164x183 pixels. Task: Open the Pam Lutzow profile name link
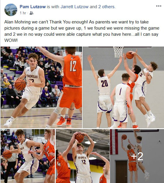(x=33, y=7)
